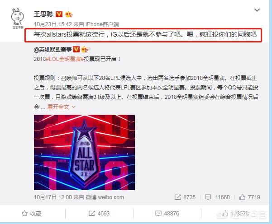272x224 pixels.
Task: Expand full text via 展开全文
Action: pos(58,107)
